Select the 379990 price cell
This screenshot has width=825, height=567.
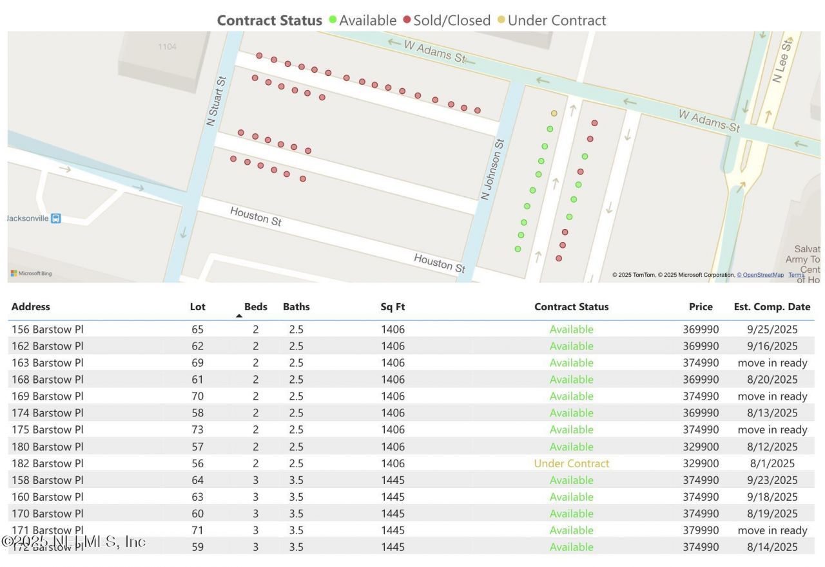[x=701, y=530]
